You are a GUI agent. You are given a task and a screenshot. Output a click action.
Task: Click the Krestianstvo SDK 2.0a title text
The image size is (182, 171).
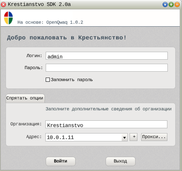[39, 4]
